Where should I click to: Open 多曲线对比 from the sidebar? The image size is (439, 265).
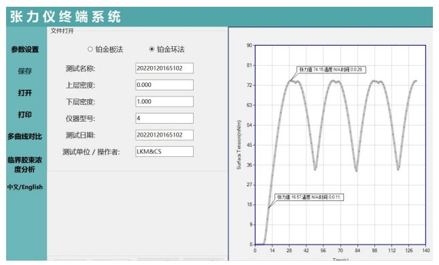(x=24, y=137)
